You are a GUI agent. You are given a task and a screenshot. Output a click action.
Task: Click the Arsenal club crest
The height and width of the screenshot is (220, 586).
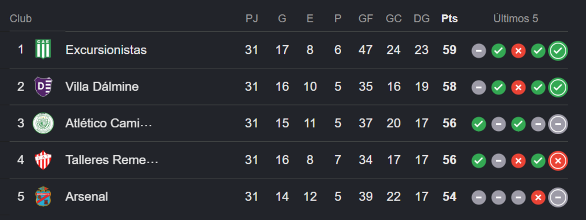(43, 196)
